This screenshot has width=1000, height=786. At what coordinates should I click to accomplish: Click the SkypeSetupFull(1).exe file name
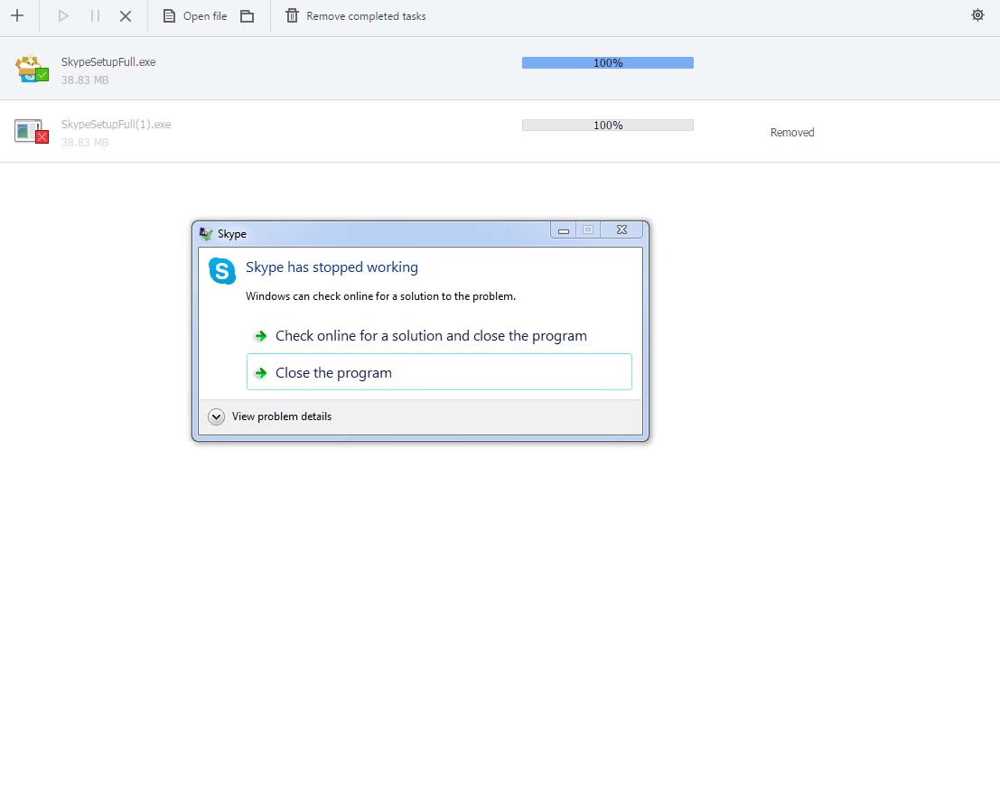pyautogui.click(x=116, y=125)
